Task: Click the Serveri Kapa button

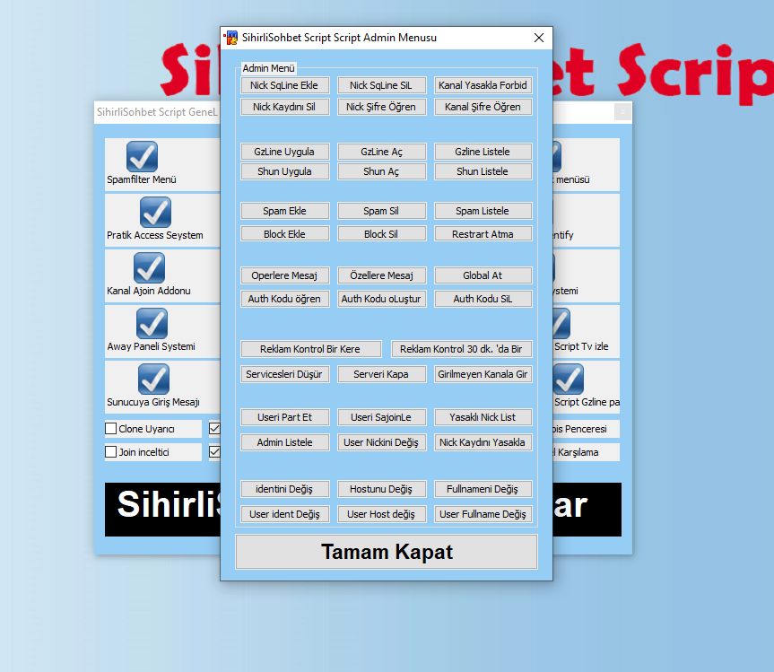Action: click(381, 374)
